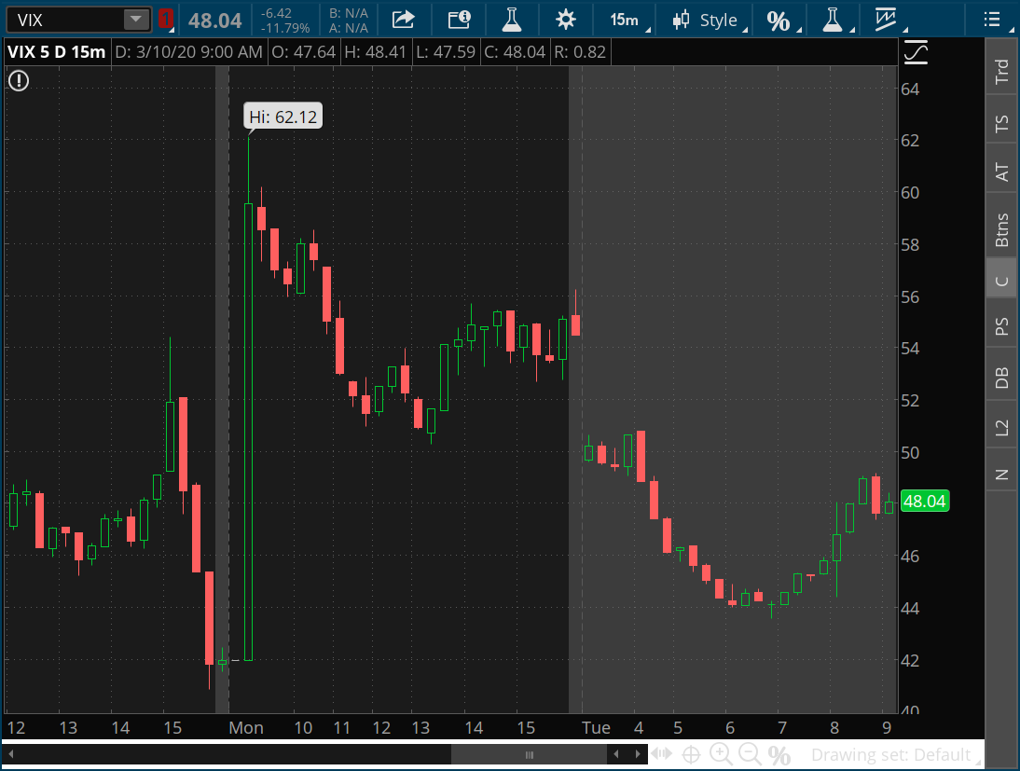Viewport: 1020px width, 771px height.
Task: Click the zoom in magnifier icon
Action: point(720,754)
